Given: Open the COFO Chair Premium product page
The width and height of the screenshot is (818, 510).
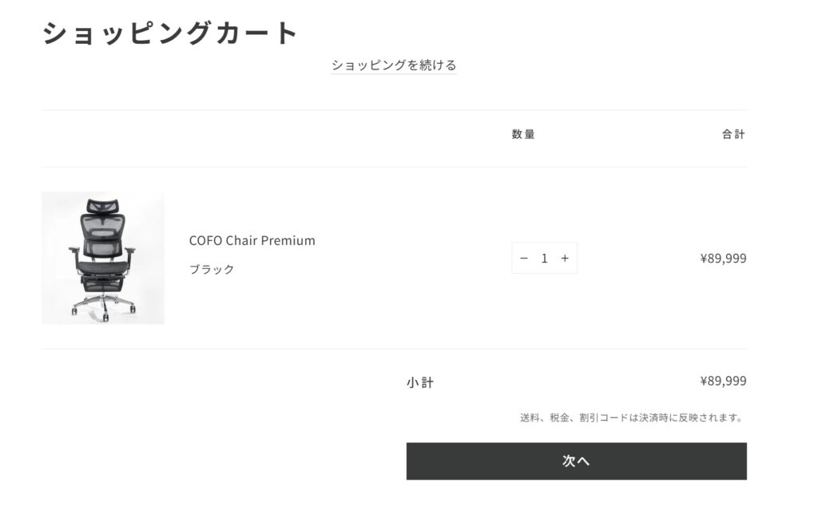Looking at the screenshot, I should pyautogui.click(x=252, y=240).
